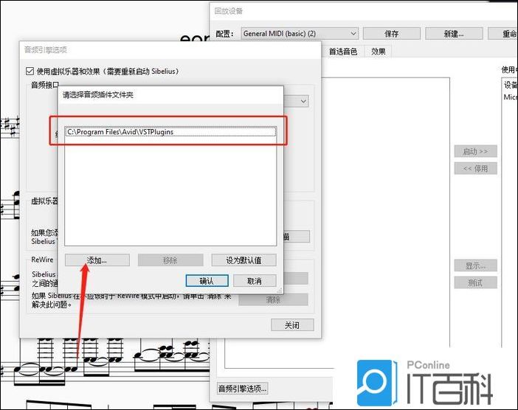Click the 添加... button

click(97, 260)
